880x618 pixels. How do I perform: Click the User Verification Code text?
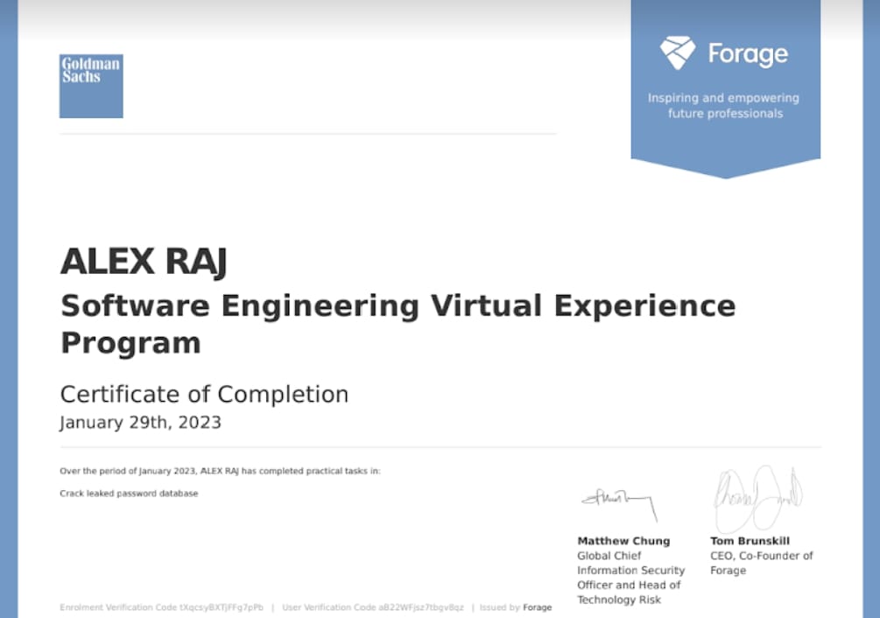373,607
